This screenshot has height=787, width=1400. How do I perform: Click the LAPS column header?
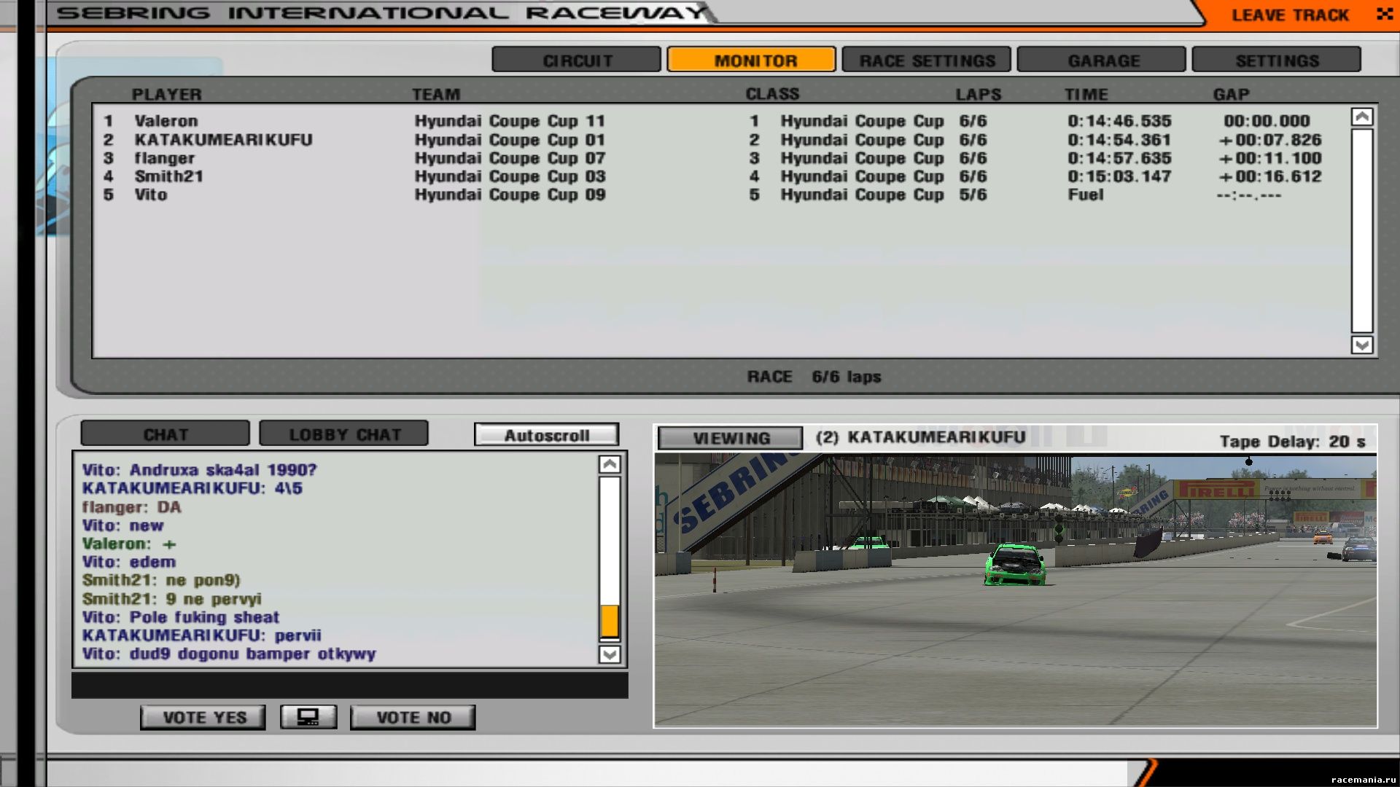(x=979, y=95)
